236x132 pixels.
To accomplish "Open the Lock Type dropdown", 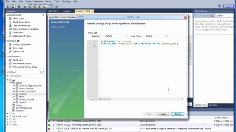I will (156, 36).
